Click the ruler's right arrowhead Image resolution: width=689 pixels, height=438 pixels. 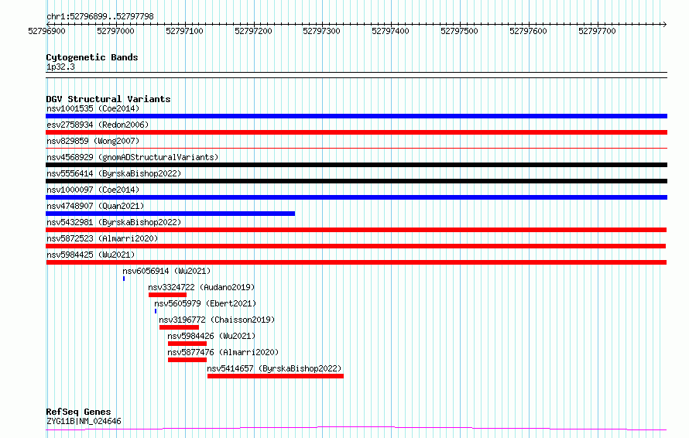[x=664, y=24]
